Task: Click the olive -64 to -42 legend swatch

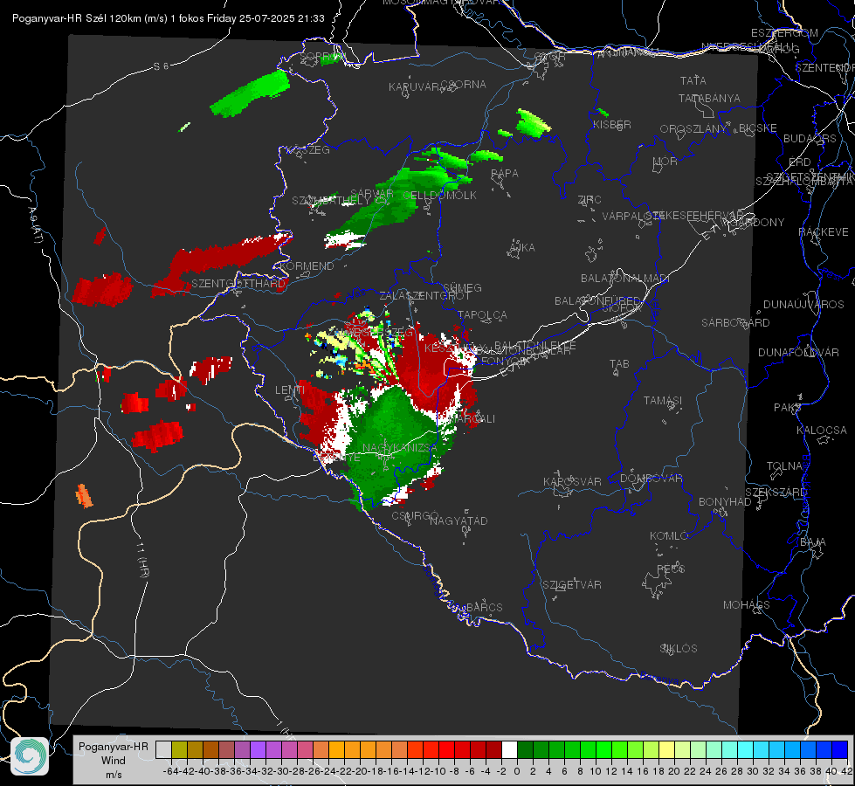Action: point(179,749)
